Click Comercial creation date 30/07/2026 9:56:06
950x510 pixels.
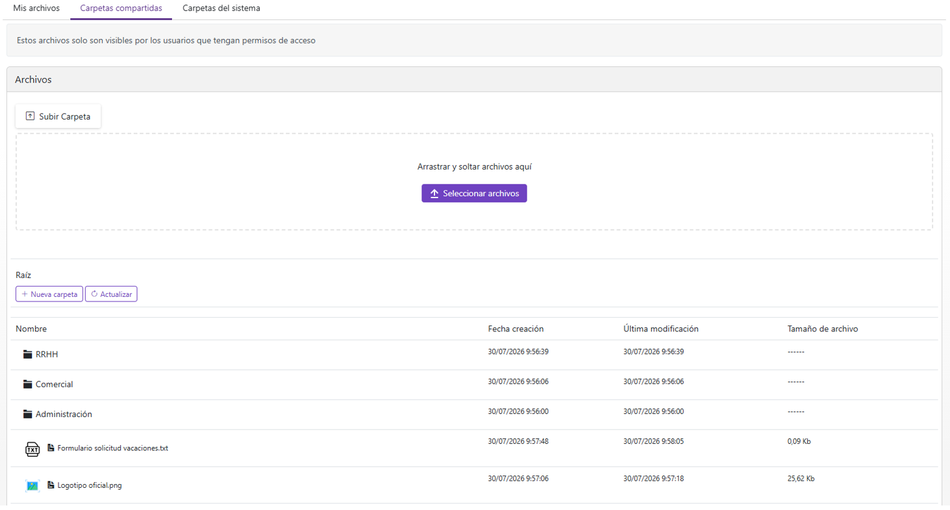518,381
